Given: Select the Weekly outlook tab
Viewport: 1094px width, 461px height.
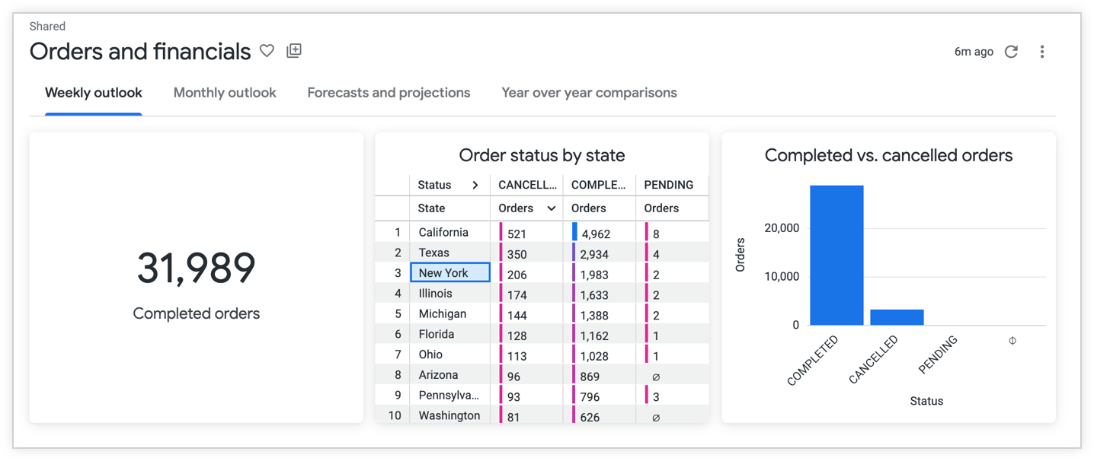Looking at the screenshot, I should pos(94,93).
